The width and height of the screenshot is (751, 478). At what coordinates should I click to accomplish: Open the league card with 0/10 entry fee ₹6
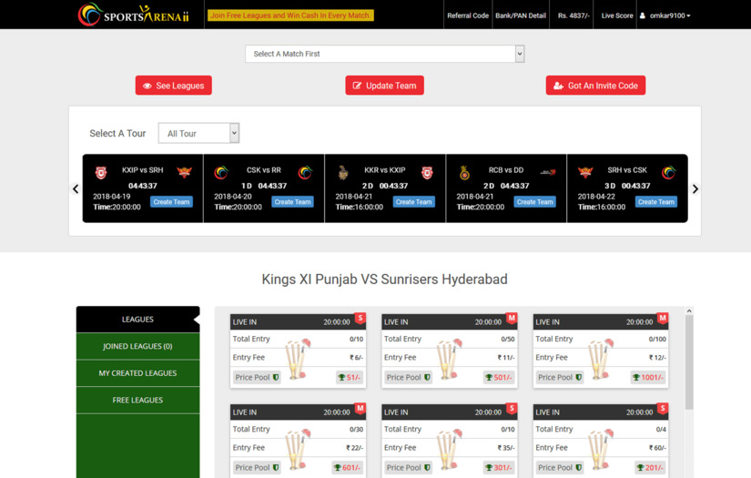(x=298, y=351)
